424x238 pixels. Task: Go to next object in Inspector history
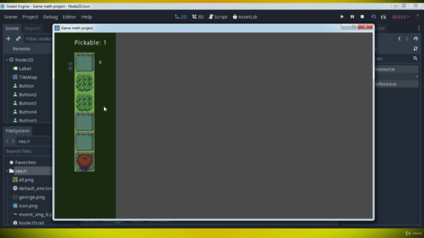[407, 38]
